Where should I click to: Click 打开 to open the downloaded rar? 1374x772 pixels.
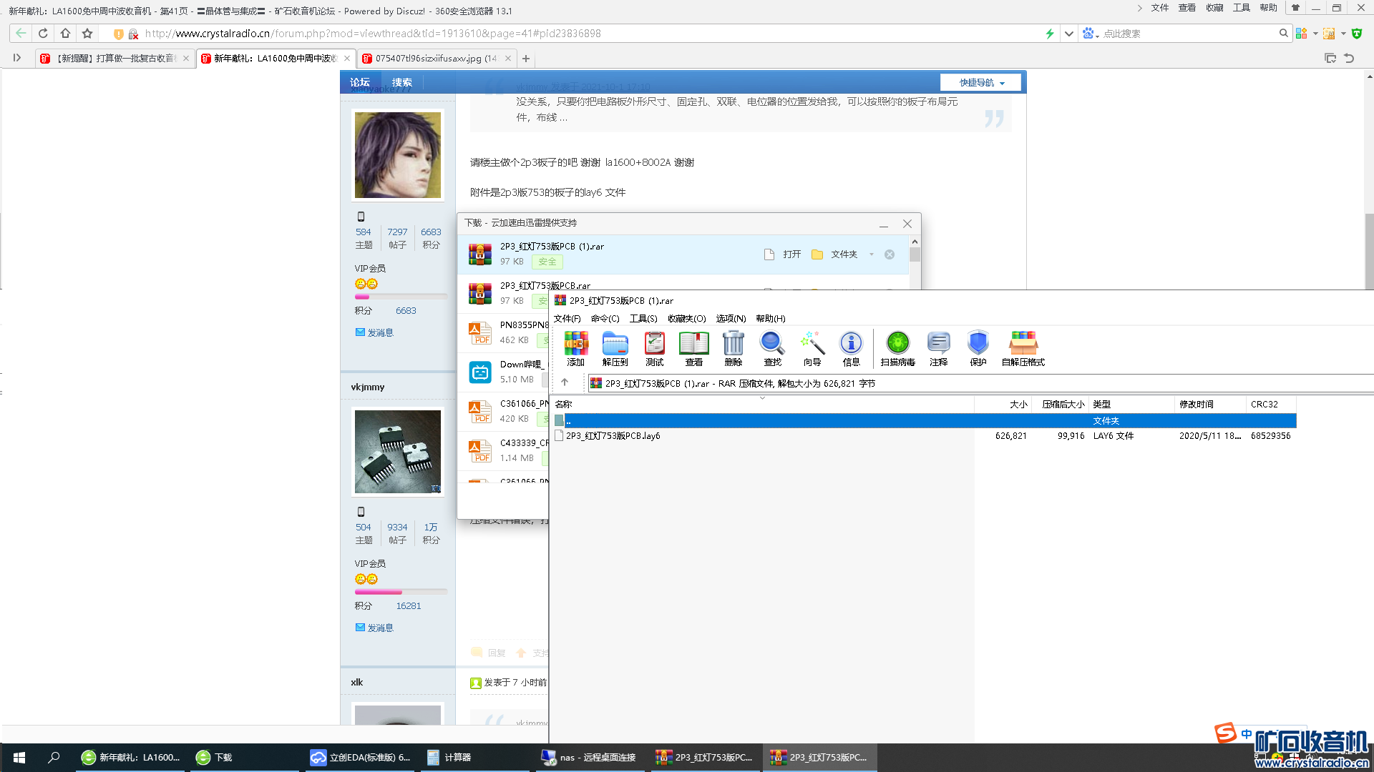click(791, 254)
